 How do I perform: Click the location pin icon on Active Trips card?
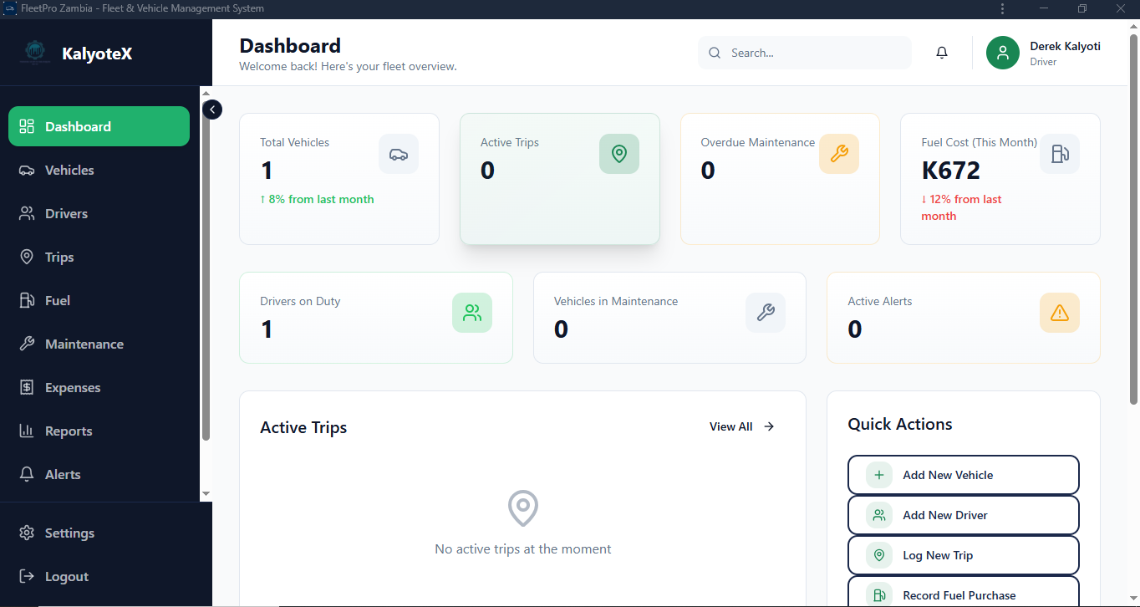coord(618,154)
